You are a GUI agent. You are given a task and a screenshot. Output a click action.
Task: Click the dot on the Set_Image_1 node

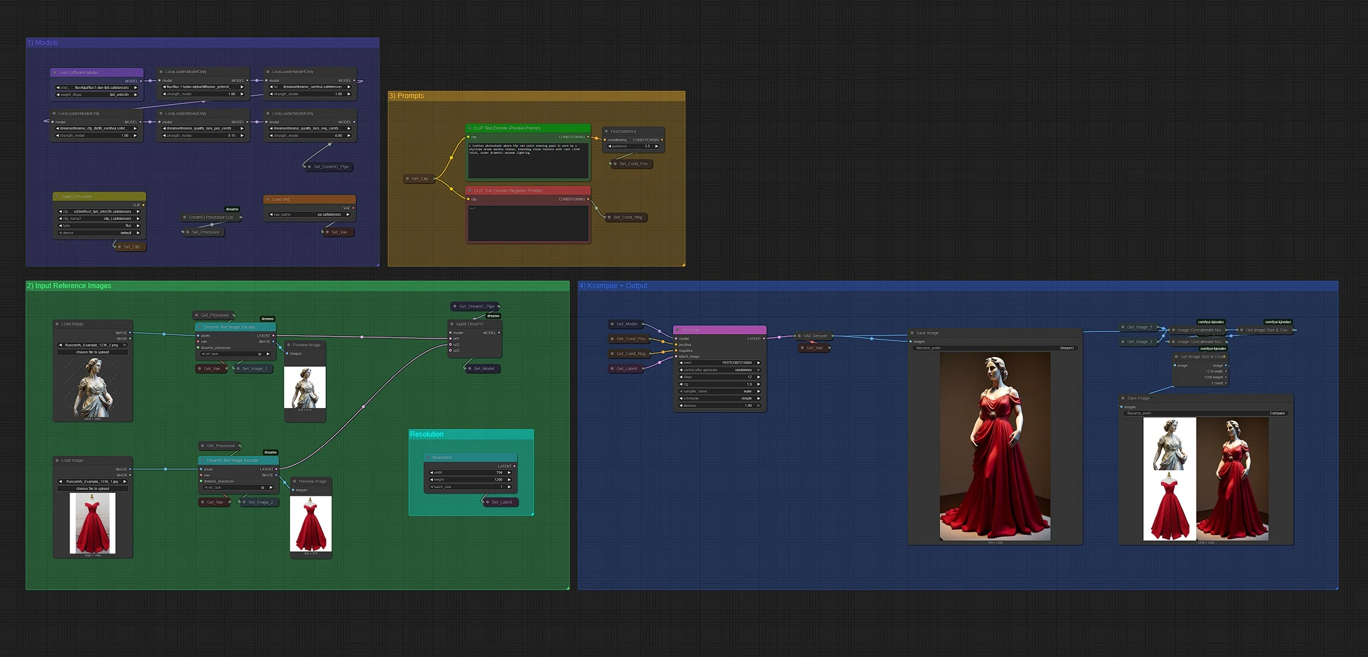[x=238, y=369]
